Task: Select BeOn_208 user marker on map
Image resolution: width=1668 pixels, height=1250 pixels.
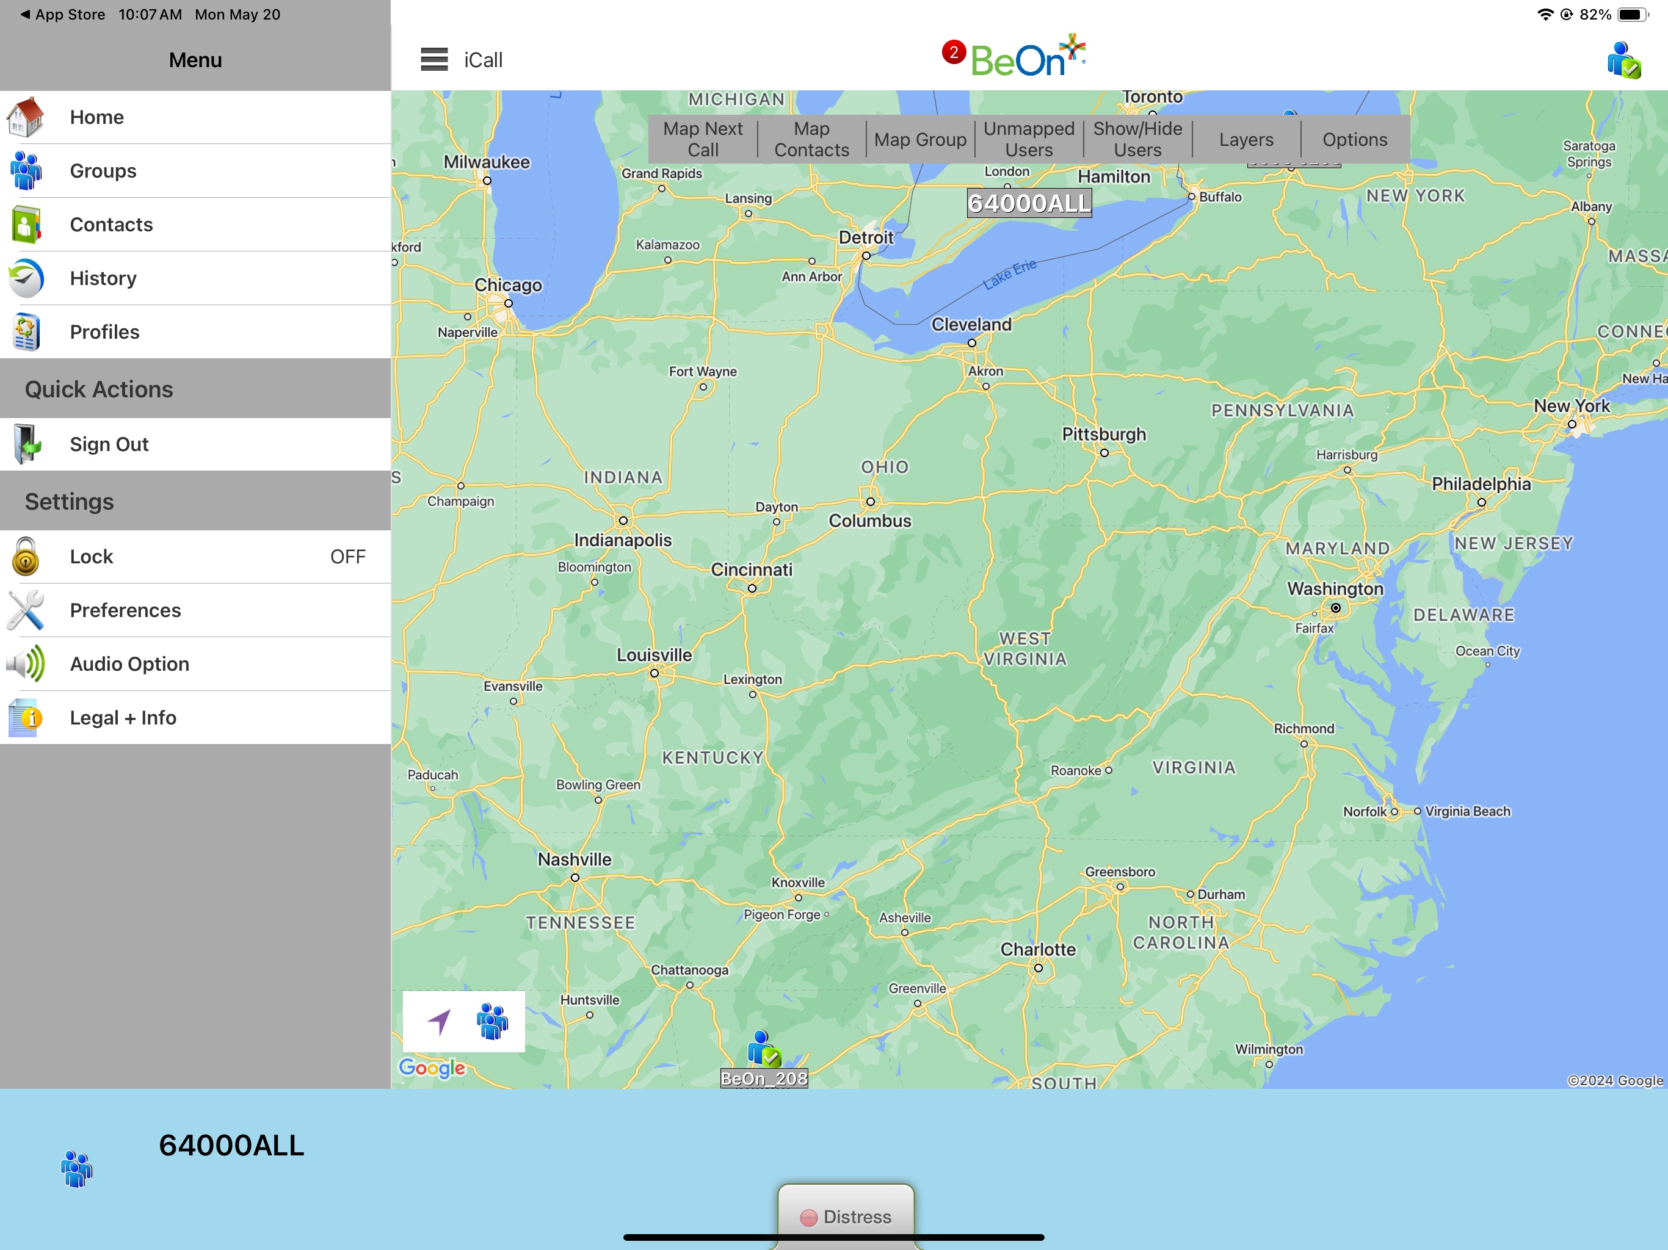Action: coord(763,1049)
